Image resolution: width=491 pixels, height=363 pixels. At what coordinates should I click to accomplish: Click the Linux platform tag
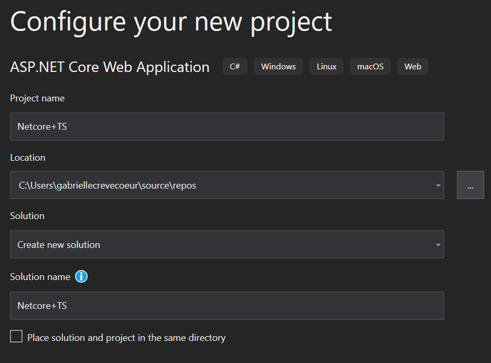[326, 66]
